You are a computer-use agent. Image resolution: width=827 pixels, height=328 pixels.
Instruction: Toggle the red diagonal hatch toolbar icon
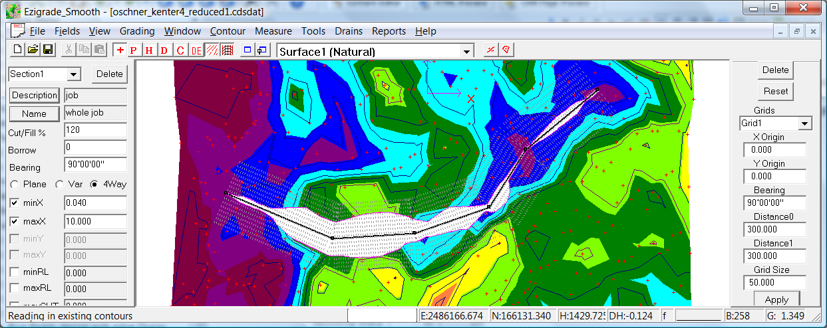pyautogui.click(x=212, y=50)
